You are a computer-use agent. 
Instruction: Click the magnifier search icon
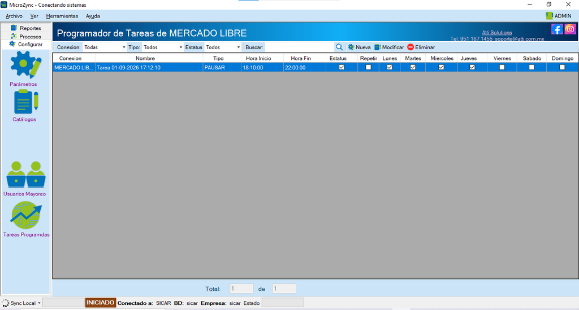pos(339,47)
